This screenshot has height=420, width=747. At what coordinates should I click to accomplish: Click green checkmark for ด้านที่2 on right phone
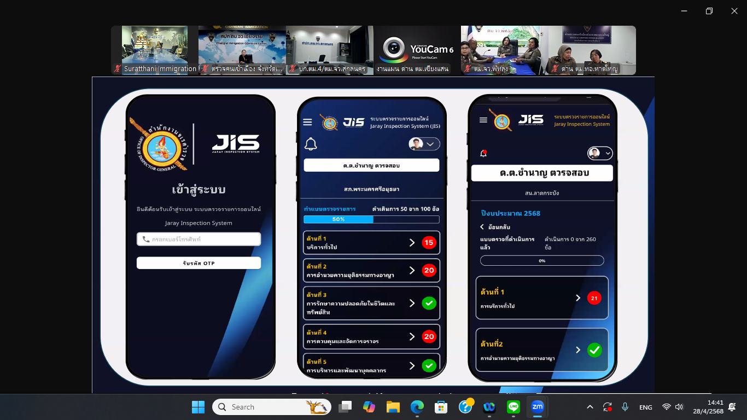(x=594, y=350)
